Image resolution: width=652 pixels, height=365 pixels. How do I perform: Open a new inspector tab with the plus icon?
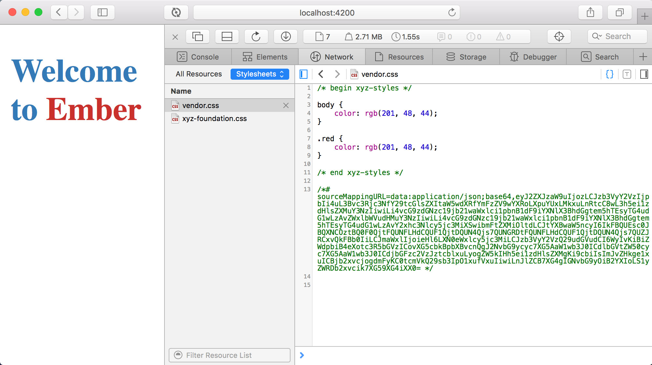[x=643, y=57]
